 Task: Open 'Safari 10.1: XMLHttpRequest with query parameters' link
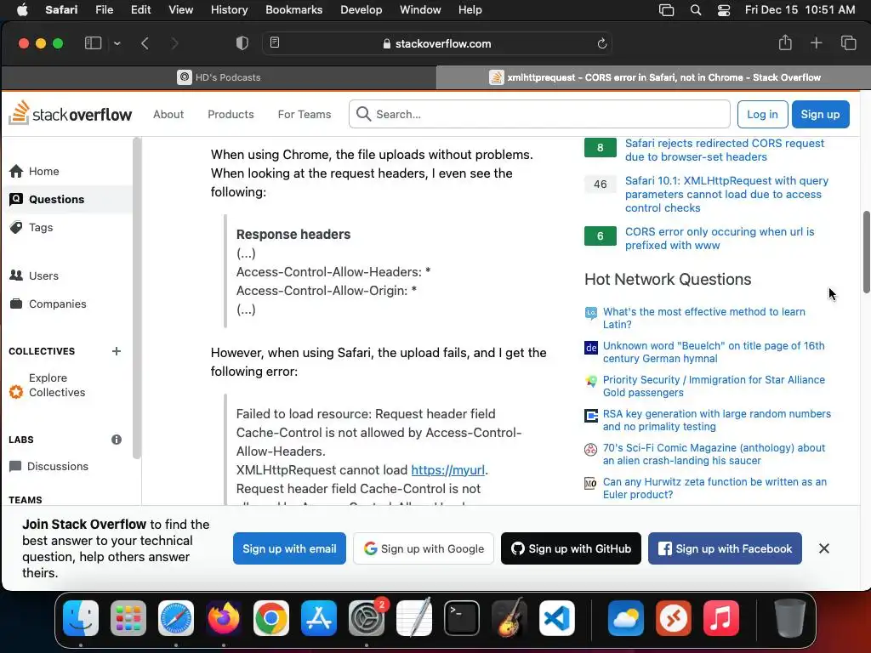coord(726,195)
